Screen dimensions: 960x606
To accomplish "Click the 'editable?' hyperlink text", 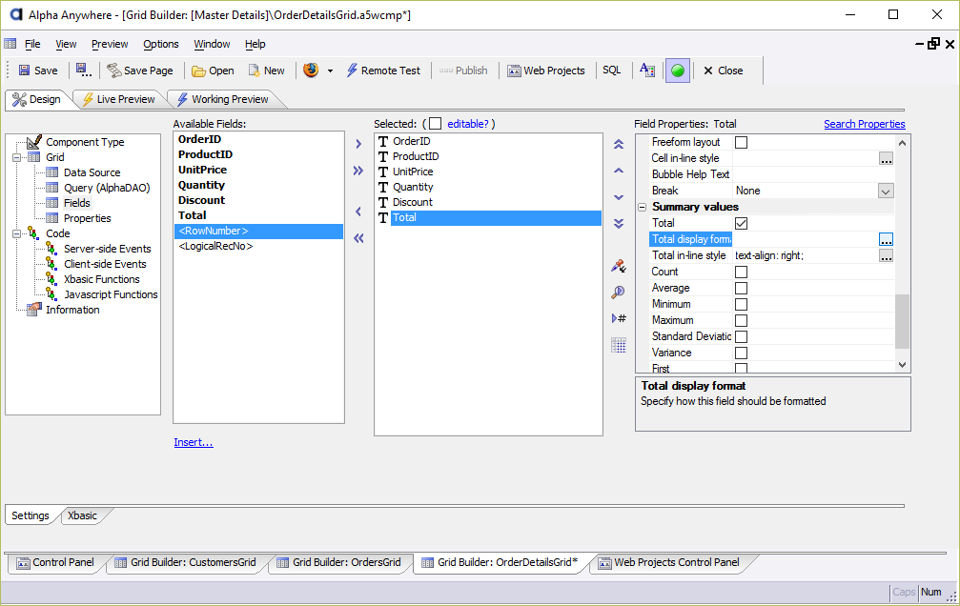I will tap(468, 124).
